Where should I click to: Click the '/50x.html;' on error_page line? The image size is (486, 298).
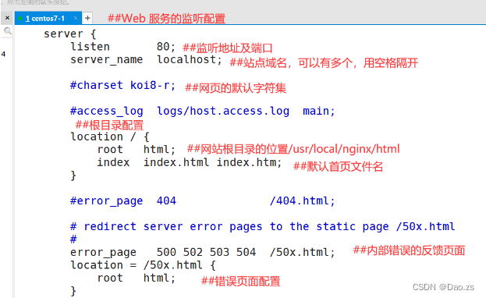[x=302, y=252]
